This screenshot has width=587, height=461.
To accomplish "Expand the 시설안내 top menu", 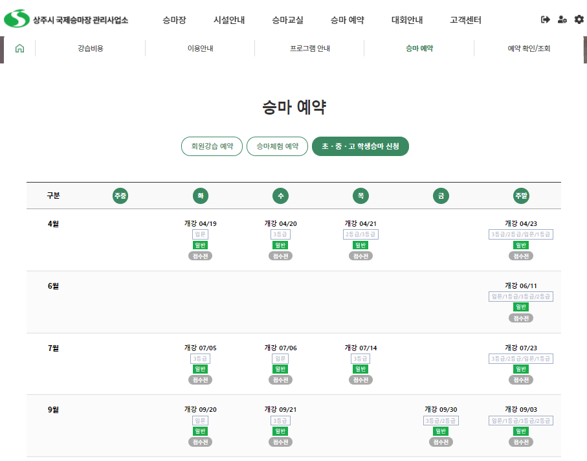I will click(x=229, y=20).
